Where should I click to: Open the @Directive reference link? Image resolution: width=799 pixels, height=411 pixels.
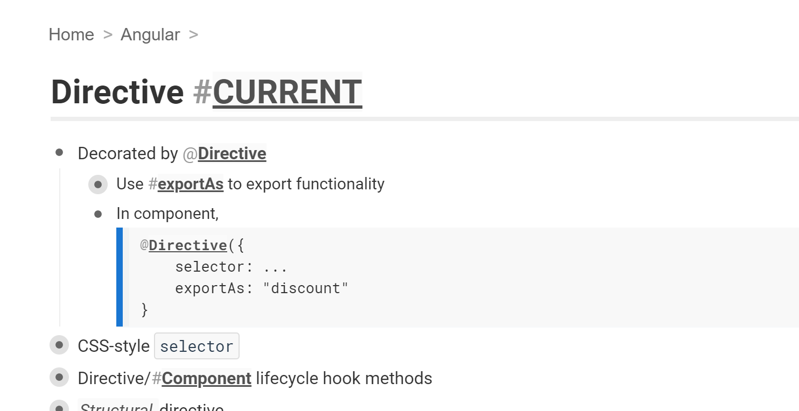tap(232, 153)
